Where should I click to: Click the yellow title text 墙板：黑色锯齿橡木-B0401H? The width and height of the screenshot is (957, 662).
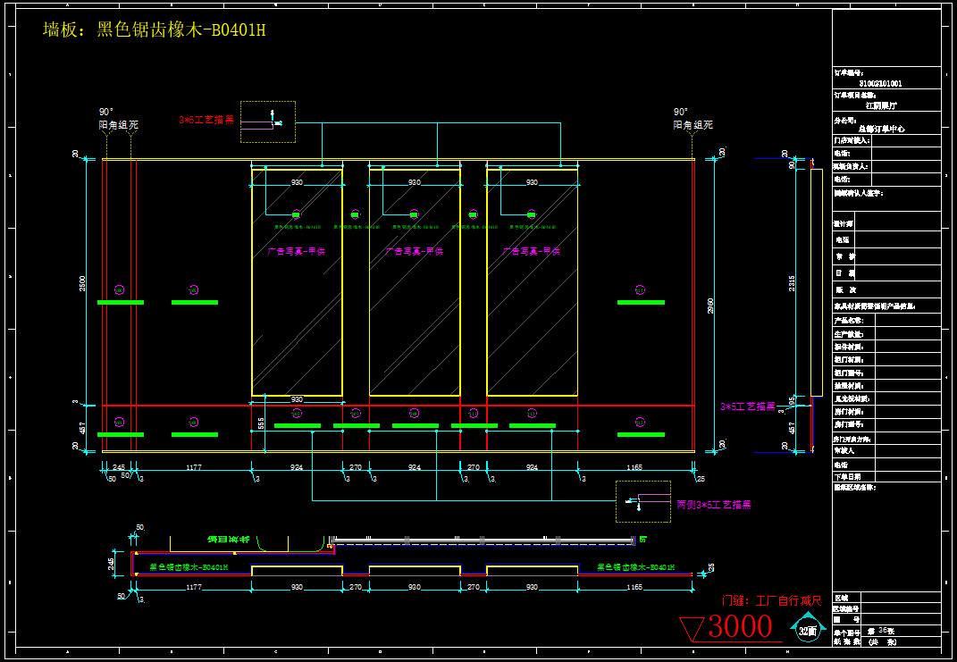155,30
